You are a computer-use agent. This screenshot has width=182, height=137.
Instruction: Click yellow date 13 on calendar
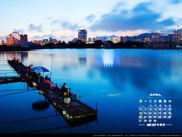141,113
